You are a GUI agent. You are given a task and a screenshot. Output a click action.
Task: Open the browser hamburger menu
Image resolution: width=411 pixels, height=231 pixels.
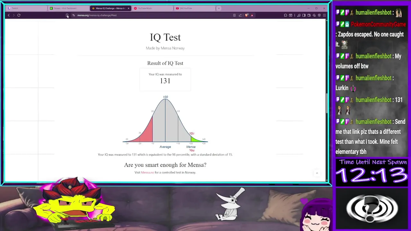pos(324,15)
